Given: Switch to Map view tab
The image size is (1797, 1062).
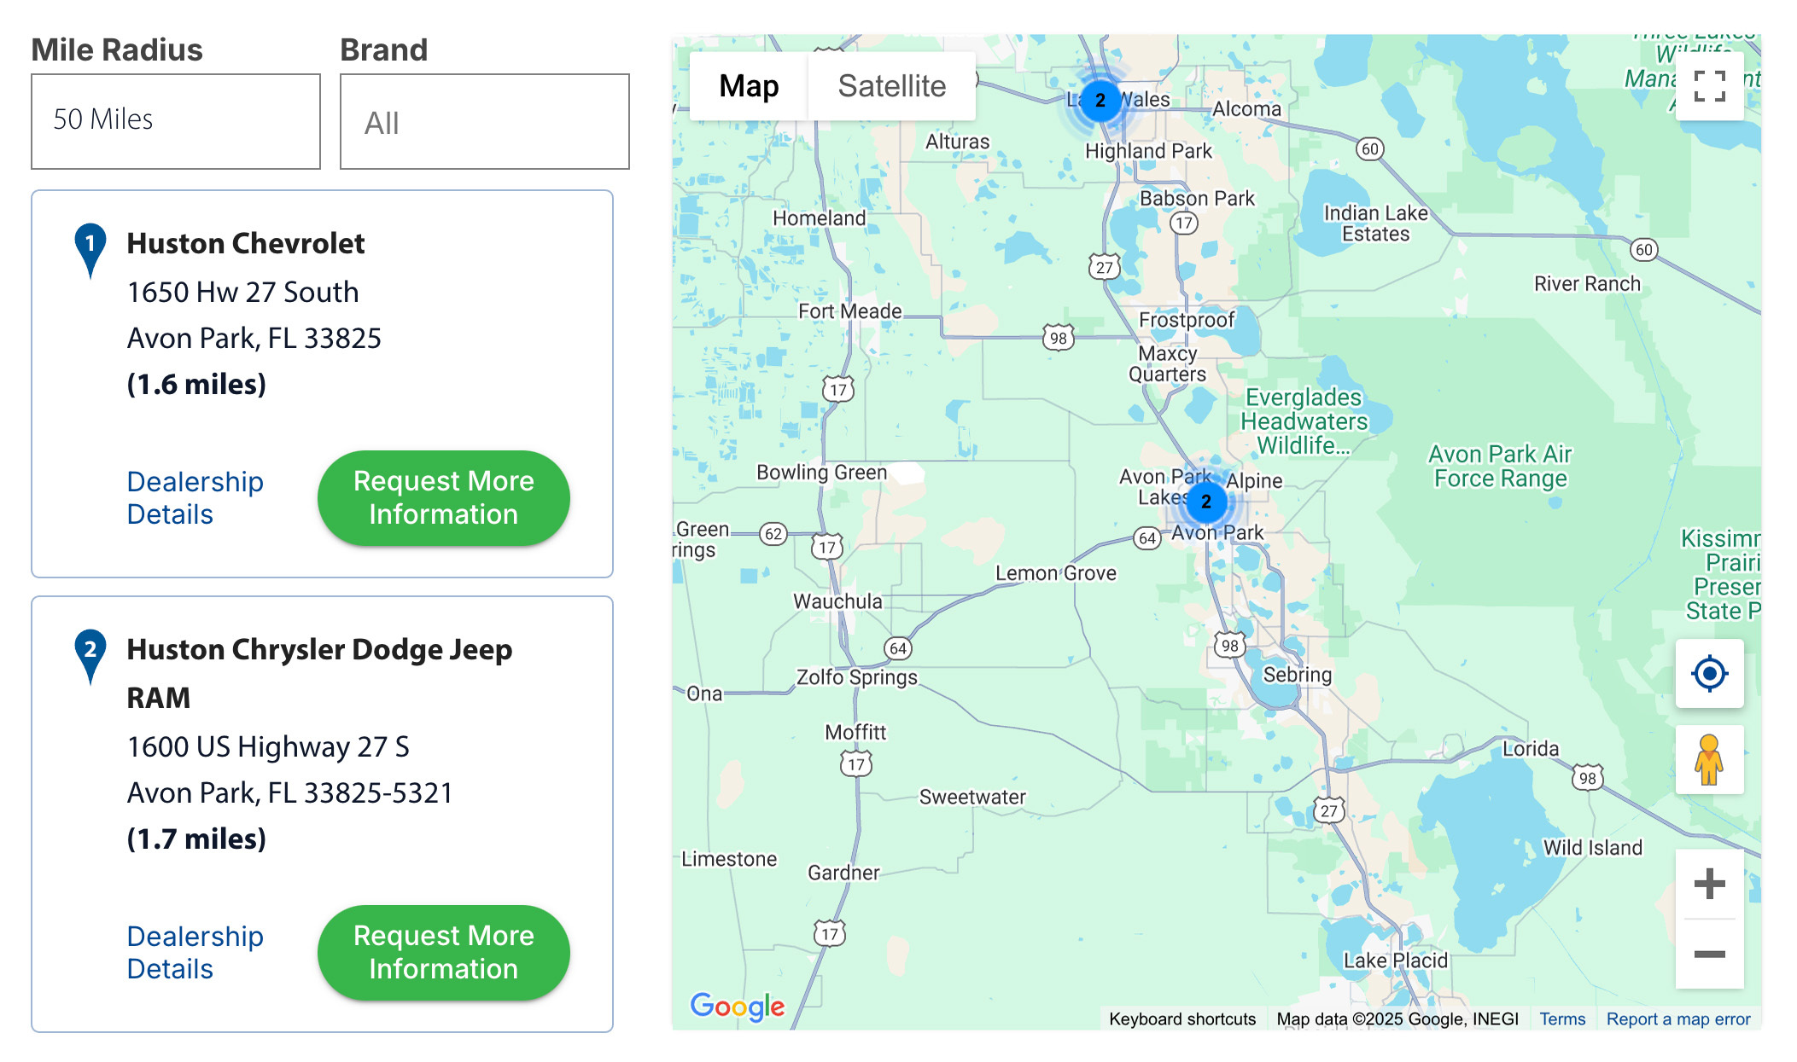Looking at the screenshot, I should (745, 87).
